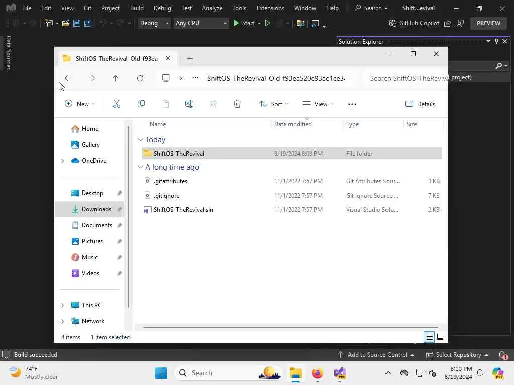Open the Build menu in Visual Studio
The width and height of the screenshot is (514, 385).
137,8
